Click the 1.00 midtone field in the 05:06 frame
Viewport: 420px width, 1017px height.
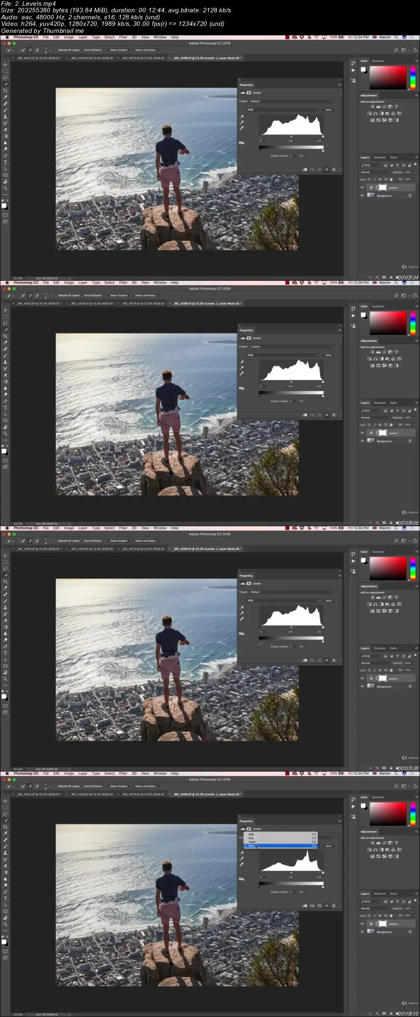pyautogui.click(x=290, y=386)
